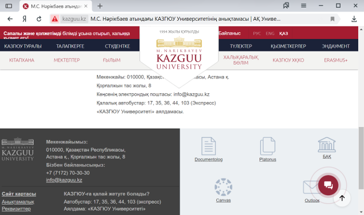Select heading КАЗГЮУ-ға қалай жетуге болады?
This screenshot has width=364, height=215.
coord(107,194)
